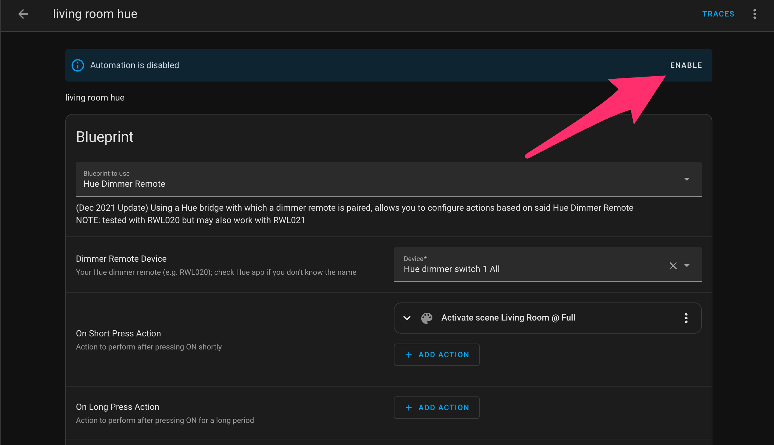Image resolution: width=774 pixels, height=445 pixels.
Task: Add action for On Long Press
Action: 443,408
